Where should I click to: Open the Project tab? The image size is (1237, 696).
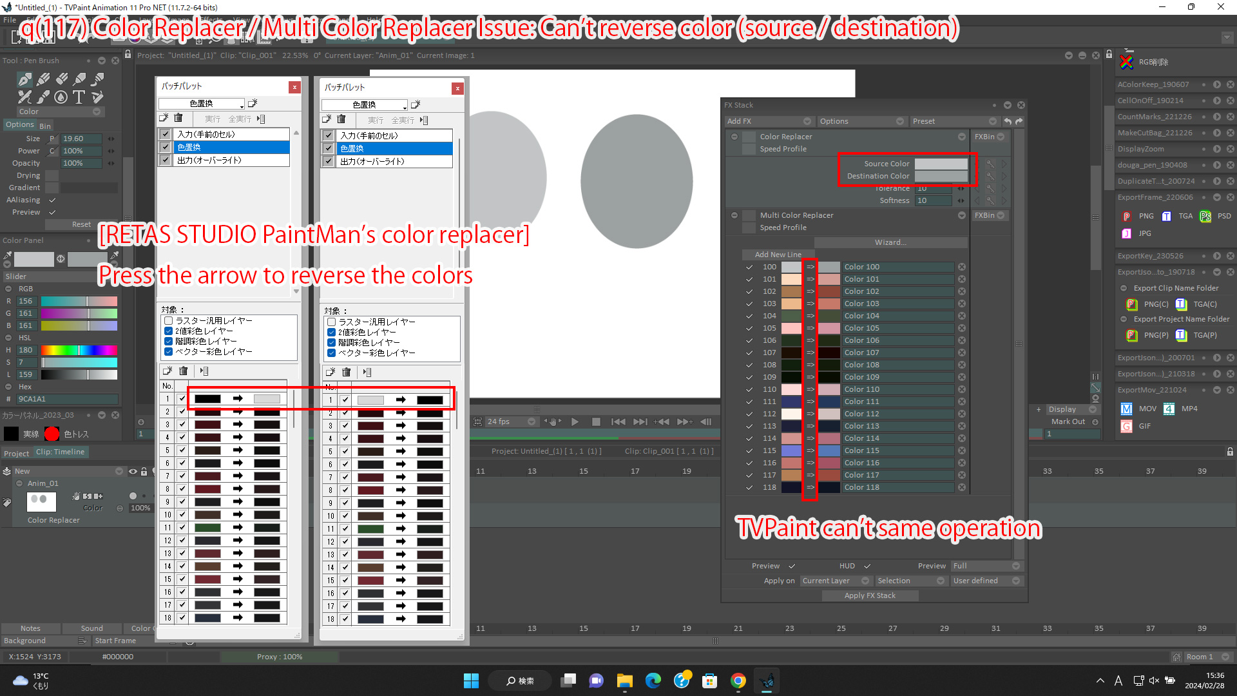(16, 453)
